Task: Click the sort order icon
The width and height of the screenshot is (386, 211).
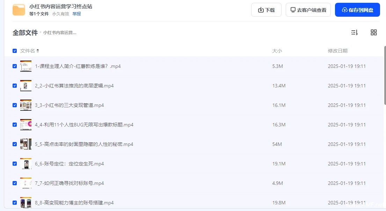Action: click(354, 32)
